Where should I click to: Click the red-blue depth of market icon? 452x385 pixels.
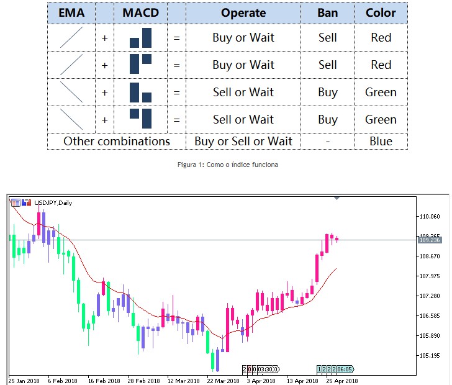coord(26,202)
